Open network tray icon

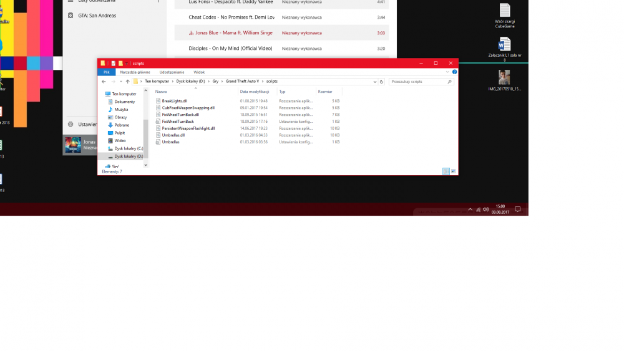[479, 209]
